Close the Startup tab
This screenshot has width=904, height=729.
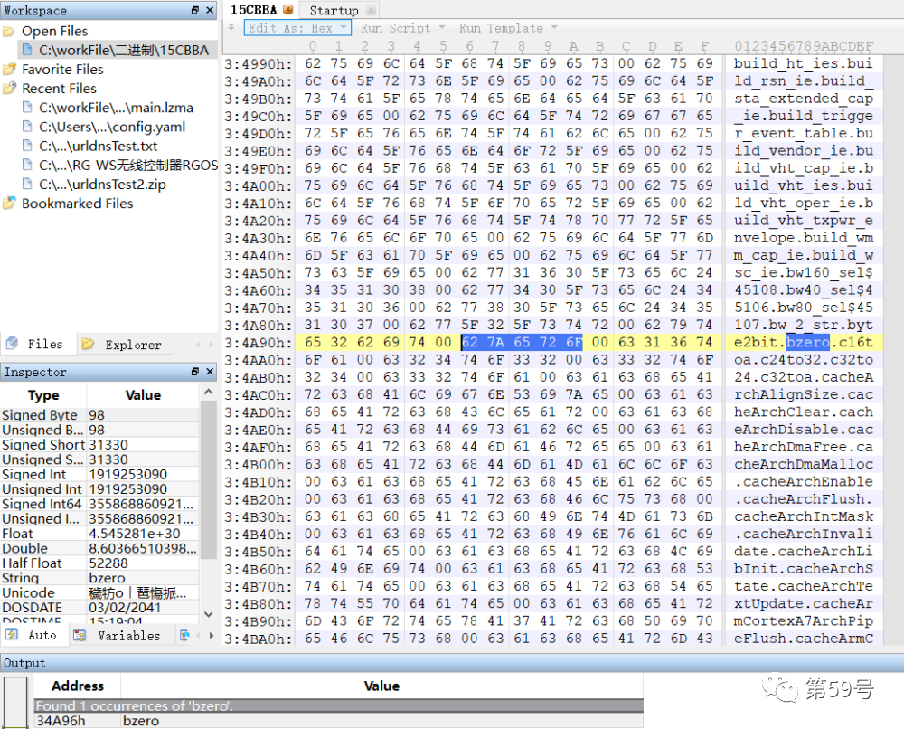point(371,10)
